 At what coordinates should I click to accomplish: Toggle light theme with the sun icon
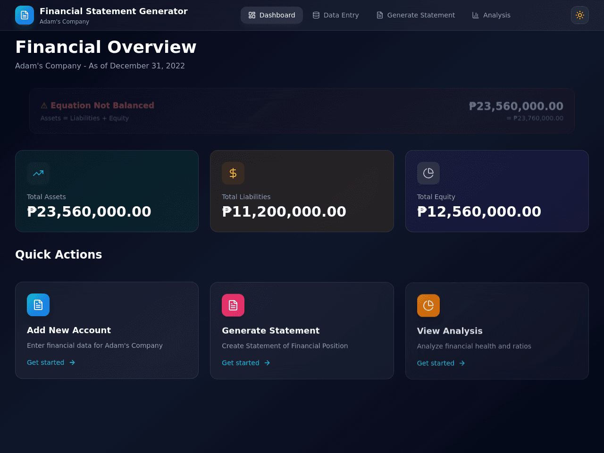pyautogui.click(x=580, y=15)
